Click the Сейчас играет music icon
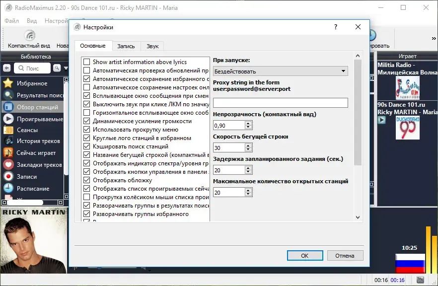Viewport: 438px width, 286px height. [8, 153]
